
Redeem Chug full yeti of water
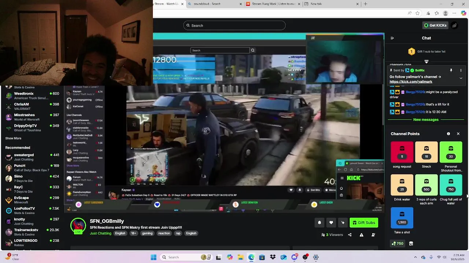click(451, 185)
